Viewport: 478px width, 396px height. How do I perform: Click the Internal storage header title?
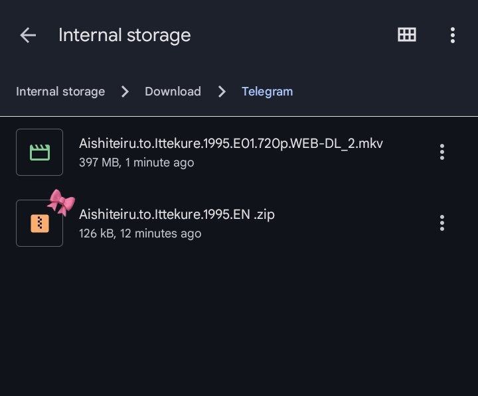(124, 35)
